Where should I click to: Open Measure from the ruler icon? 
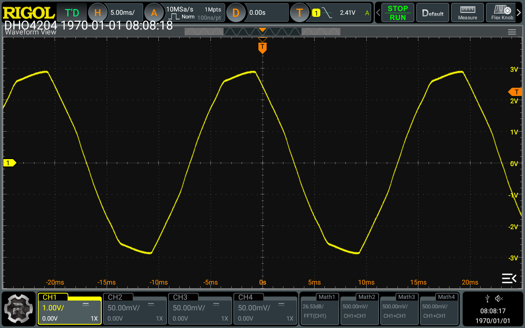[x=467, y=13]
